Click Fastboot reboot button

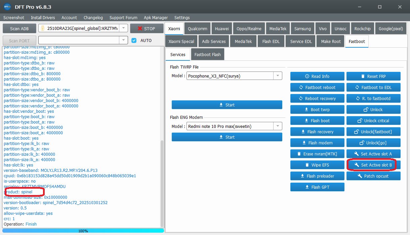tap(317, 87)
